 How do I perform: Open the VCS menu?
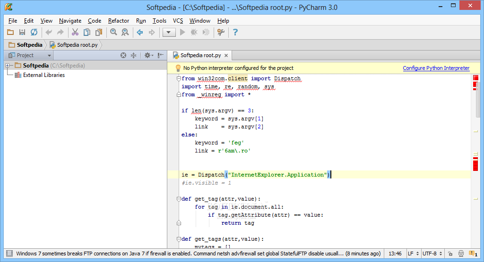pyautogui.click(x=178, y=21)
